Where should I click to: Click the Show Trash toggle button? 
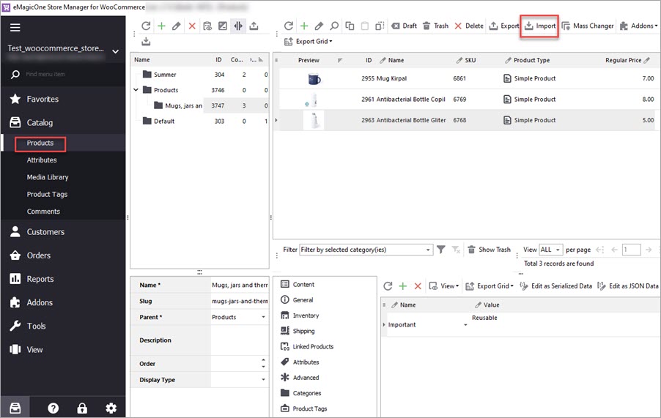pyautogui.click(x=489, y=250)
